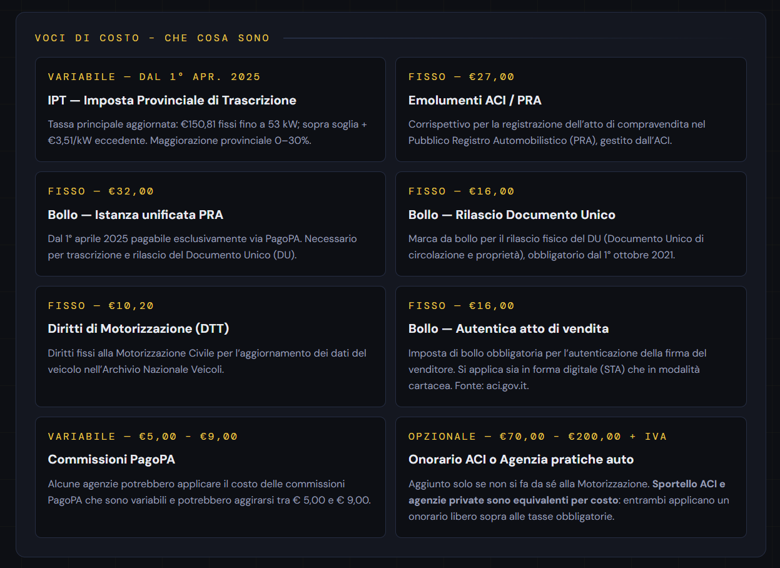Click the OPZIONALE €70,00 - €200,00 + IVA label
The height and width of the screenshot is (568, 780).
[x=538, y=437]
